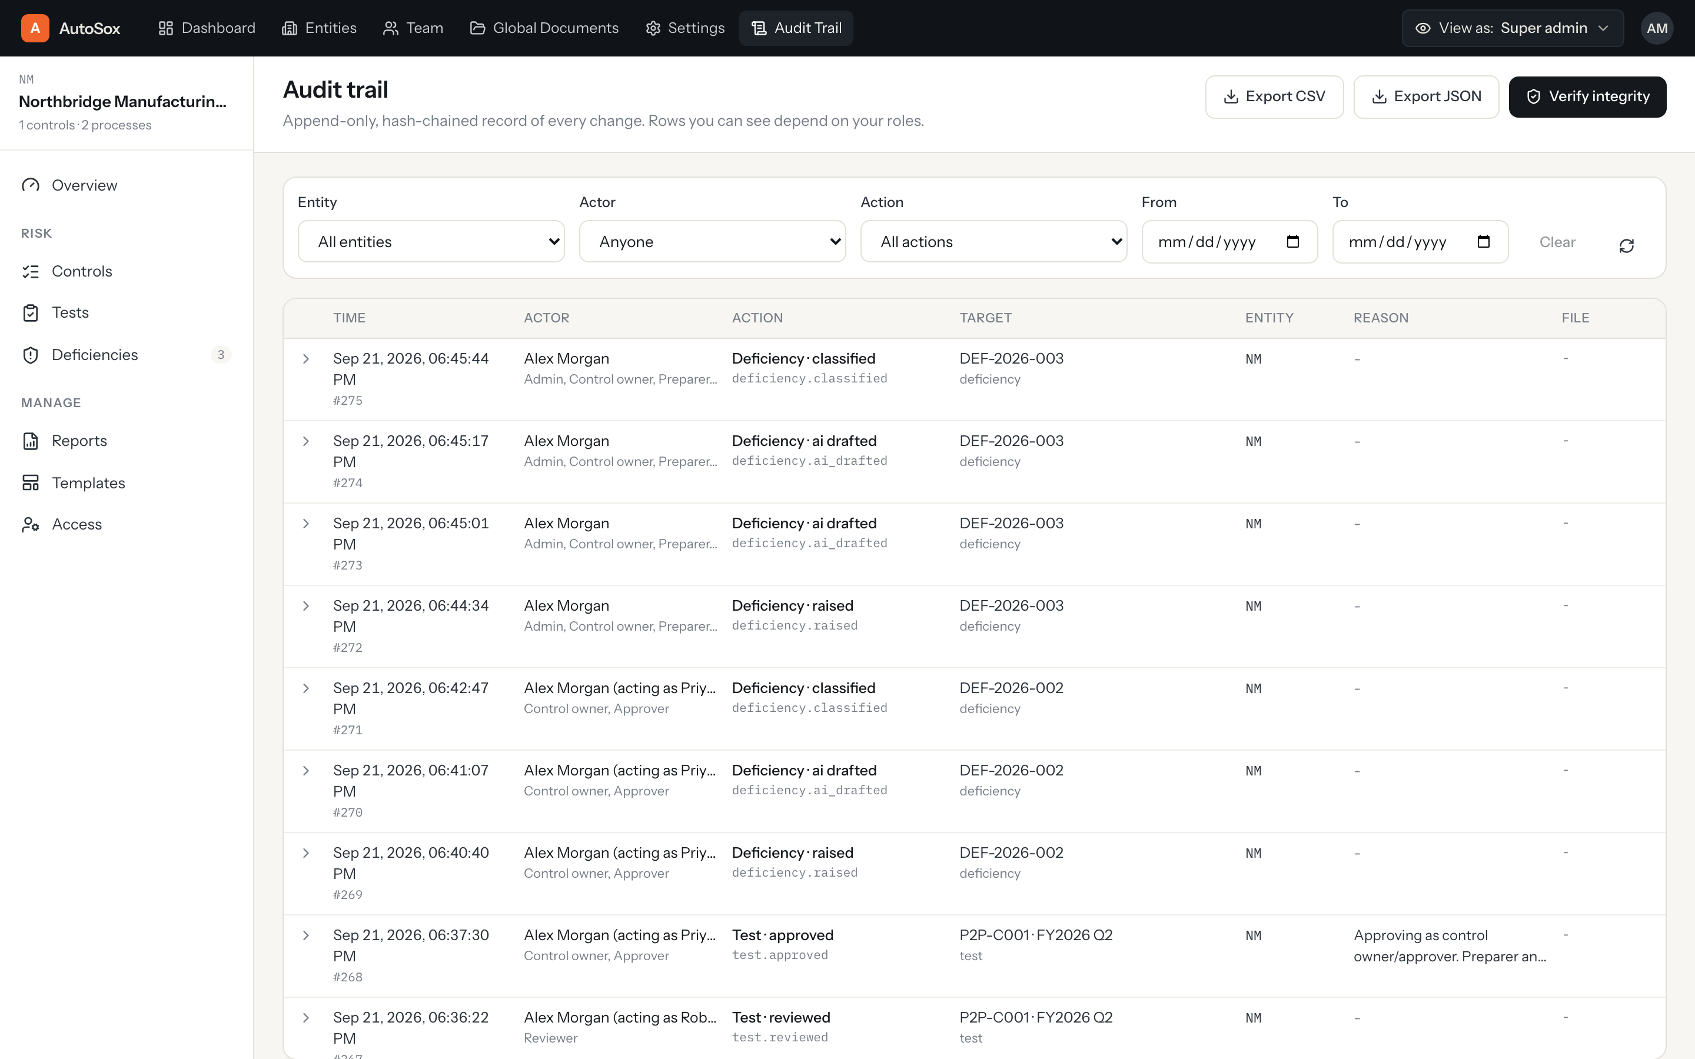This screenshot has height=1059, width=1695.
Task: Expand audit row #274
Action: pos(306,441)
